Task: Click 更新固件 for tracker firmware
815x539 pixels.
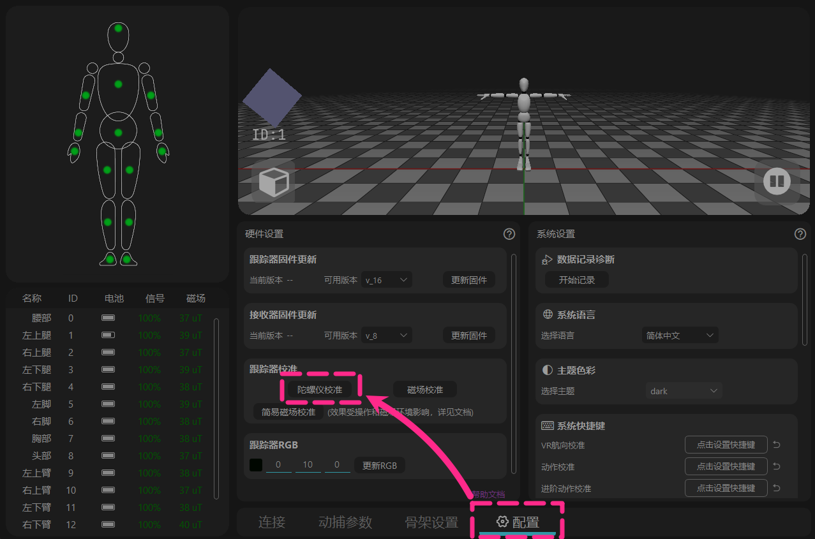Action: point(469,279)
